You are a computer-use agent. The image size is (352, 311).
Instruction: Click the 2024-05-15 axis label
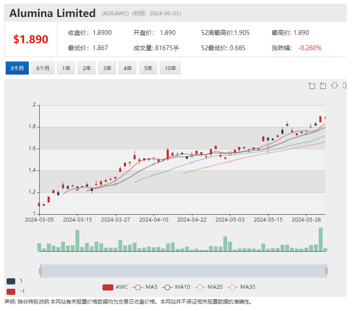point(268,219)
